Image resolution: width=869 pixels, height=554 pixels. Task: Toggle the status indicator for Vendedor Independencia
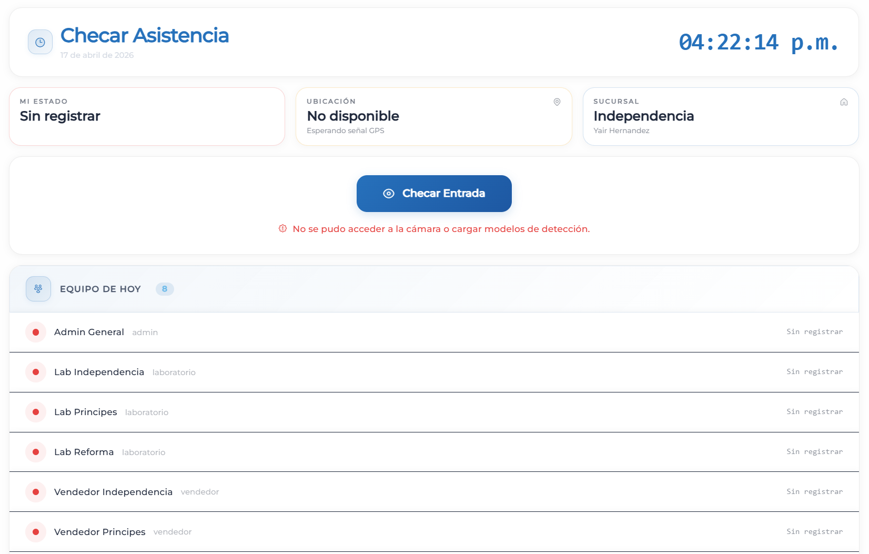coord(35,491)
